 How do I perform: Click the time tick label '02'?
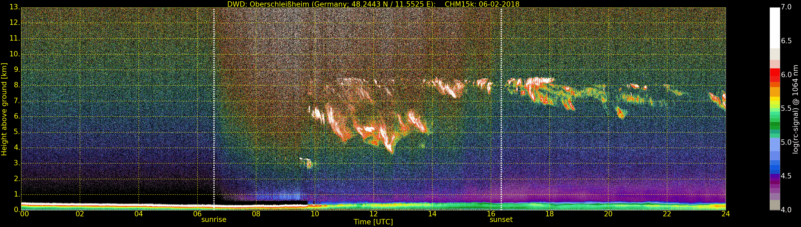tap(80, 214)
